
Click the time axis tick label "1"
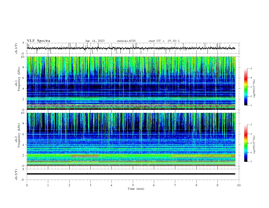[48, 185]
